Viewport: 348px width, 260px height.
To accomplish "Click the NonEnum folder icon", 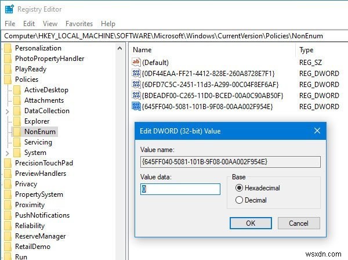I will [17, 132].
